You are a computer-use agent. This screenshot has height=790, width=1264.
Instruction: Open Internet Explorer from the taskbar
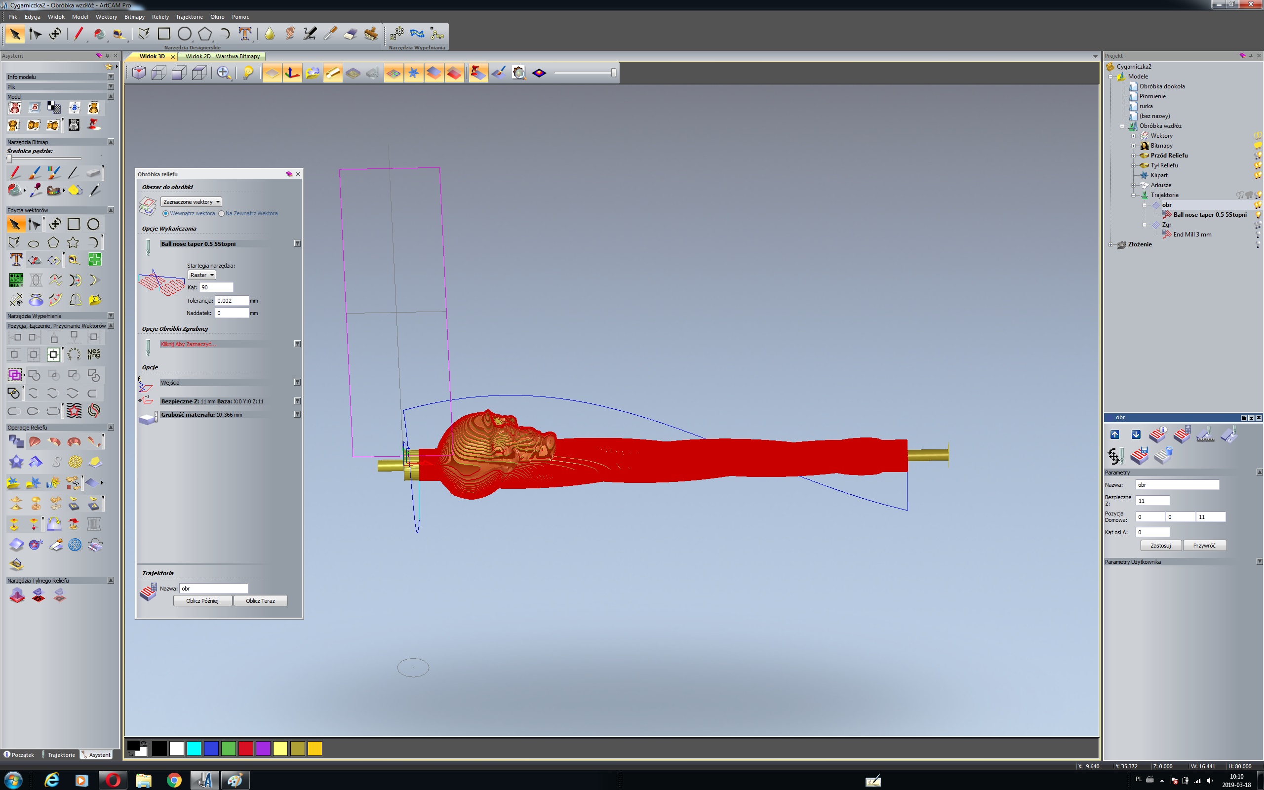(x=52, y=780)
